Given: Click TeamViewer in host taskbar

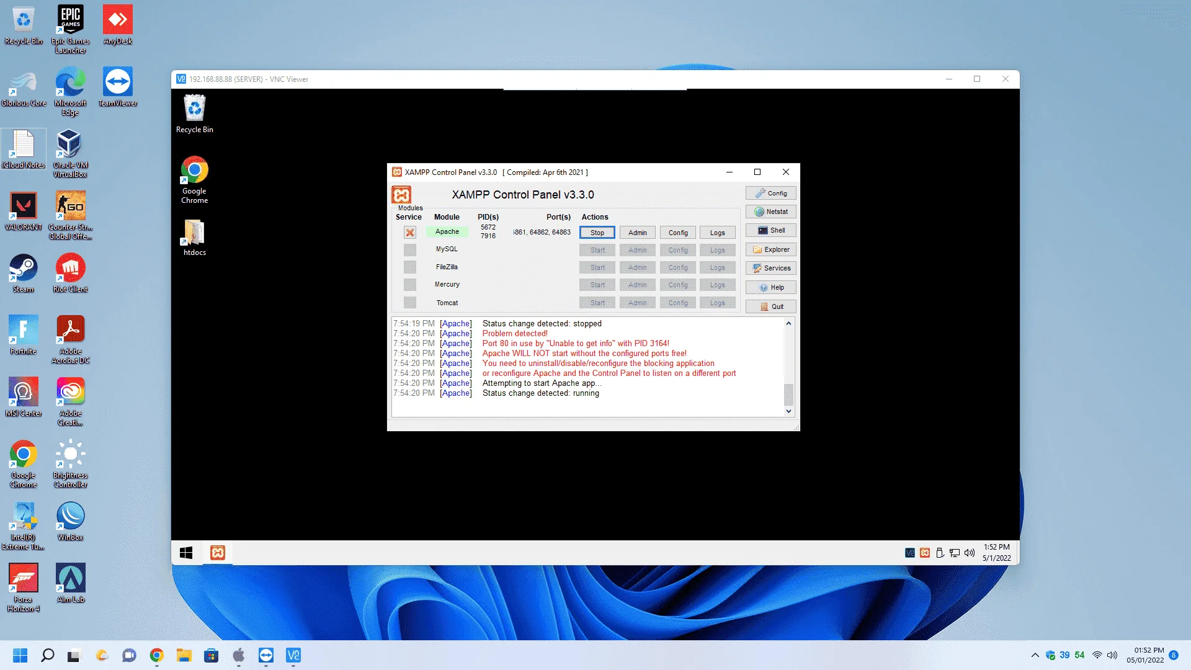Looking at the screenshot, I should 265,655.
